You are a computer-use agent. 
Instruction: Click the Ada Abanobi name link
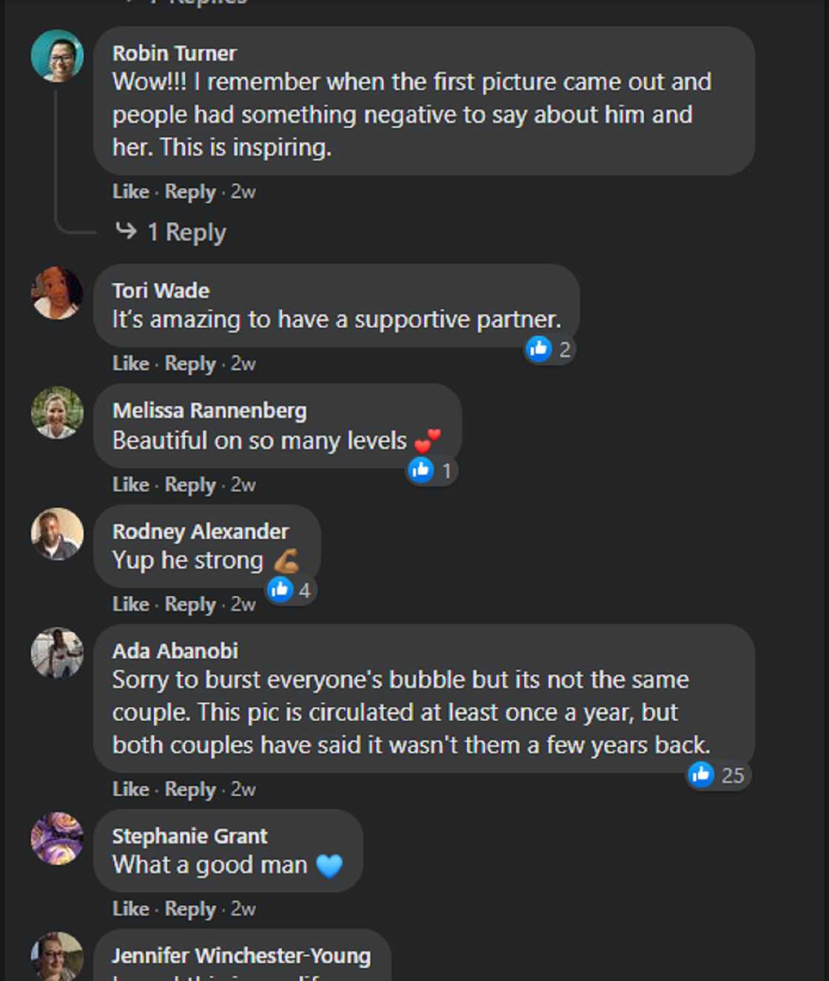click(x=175, y=651)
